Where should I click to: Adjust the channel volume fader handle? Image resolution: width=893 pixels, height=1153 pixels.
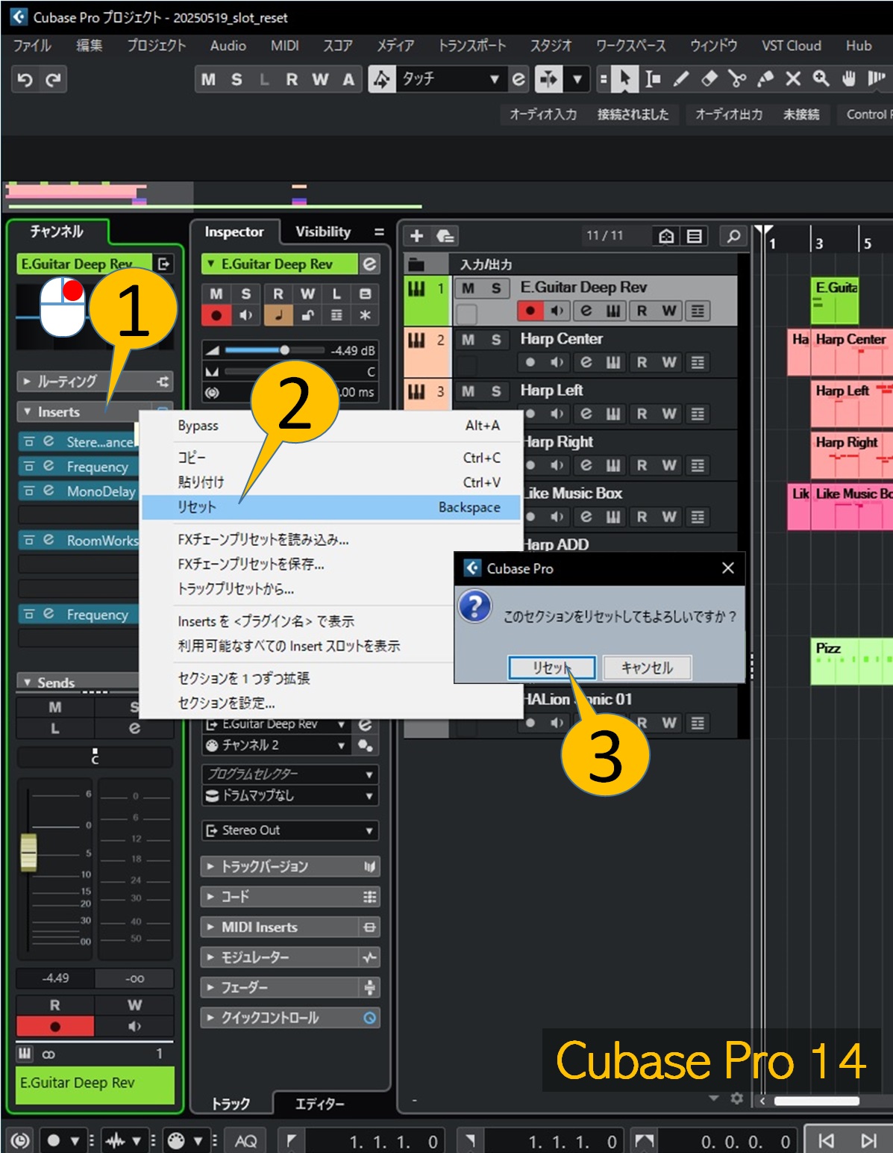(28, 853)
